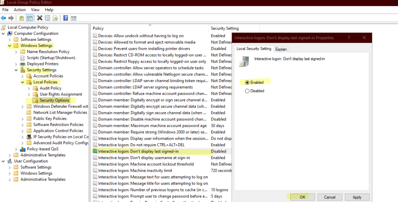Click the Back arrow toolbar icon
The image size is (398, 202).
pyautogui.click(x=3, y=18)
